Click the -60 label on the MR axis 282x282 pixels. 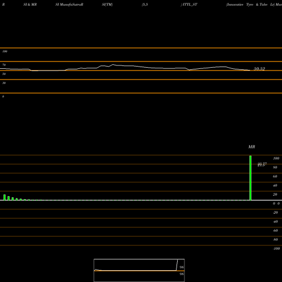pyautogui.click(x=275, y=231)
